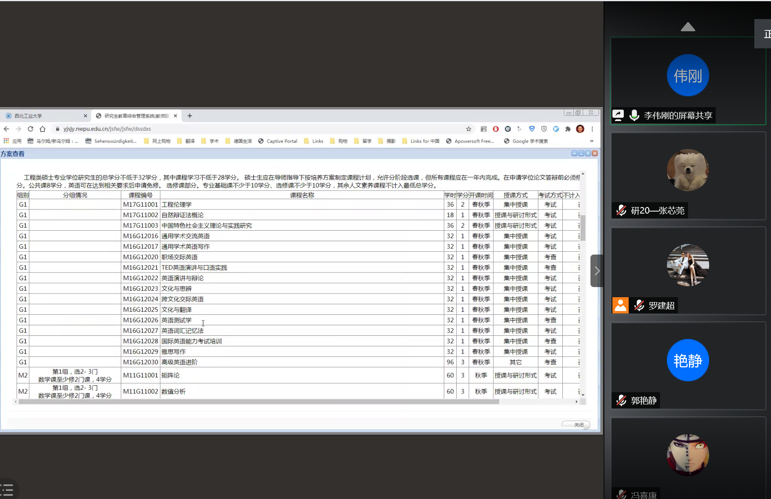771x499 pixels.
Task: Click the muted mic icon of 罗建超
Action: point(639,306)
